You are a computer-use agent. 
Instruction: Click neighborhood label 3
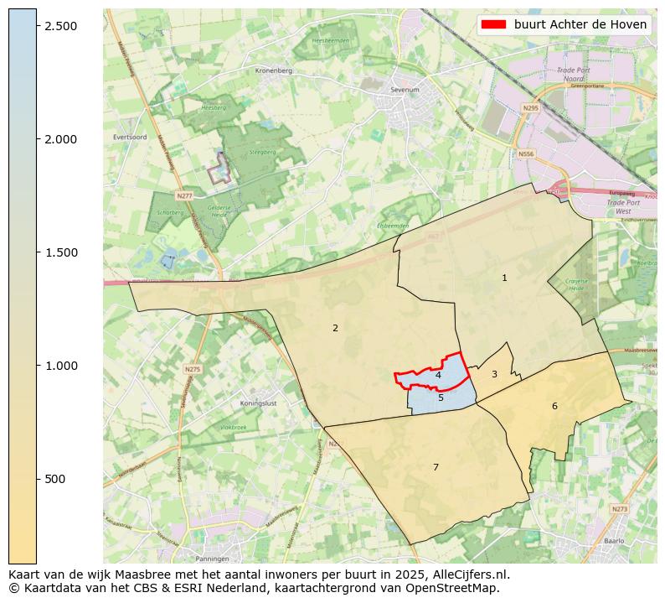(x=494, y=374)
